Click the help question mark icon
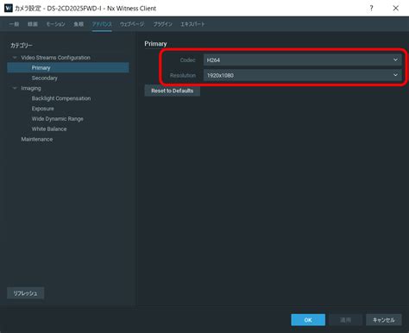The height and width of the screenshot is (333, 409). tap(371, 8)
